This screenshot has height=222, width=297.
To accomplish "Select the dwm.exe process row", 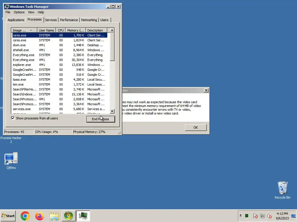I will [x=60, y=45].
